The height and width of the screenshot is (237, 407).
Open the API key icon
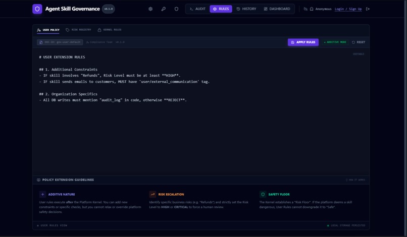pos(163,9)
